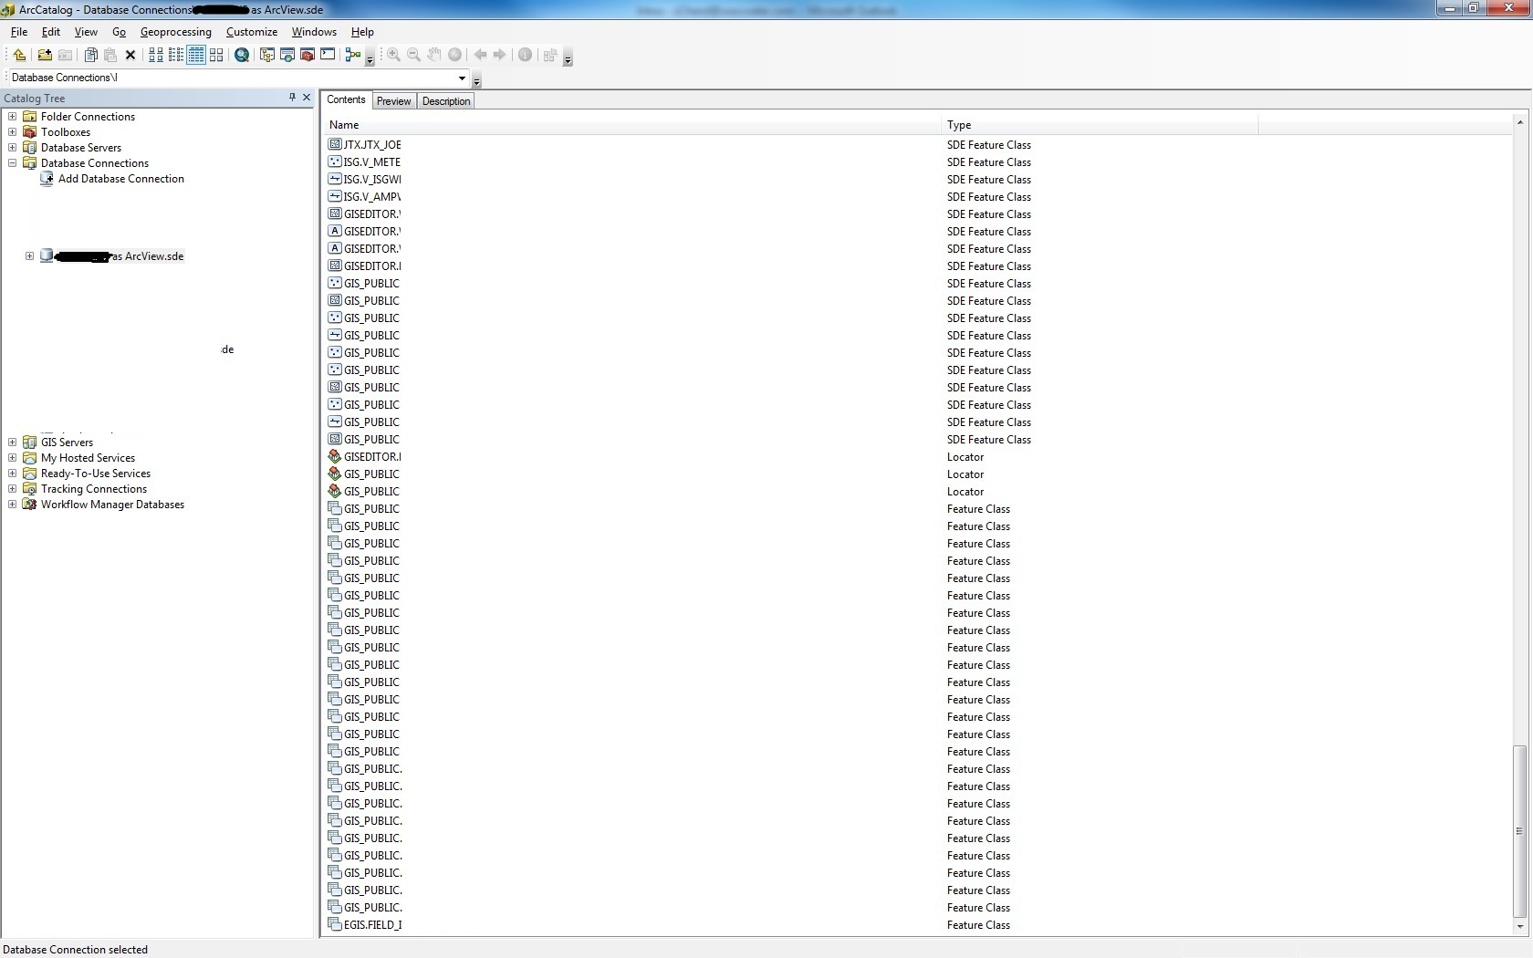Open the ArcToolbox red toolbox icon
Image resolution: width=1533 pixels, height=958 pixels.
[x=308, y=56]
